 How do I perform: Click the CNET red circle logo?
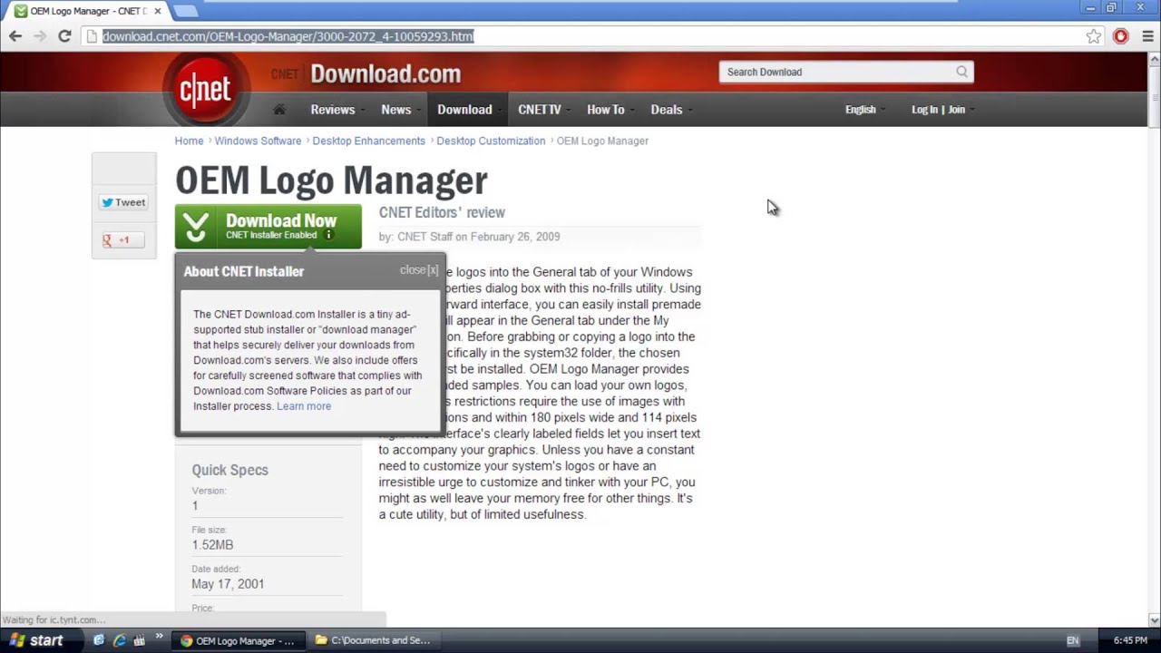tap(206, 90)
